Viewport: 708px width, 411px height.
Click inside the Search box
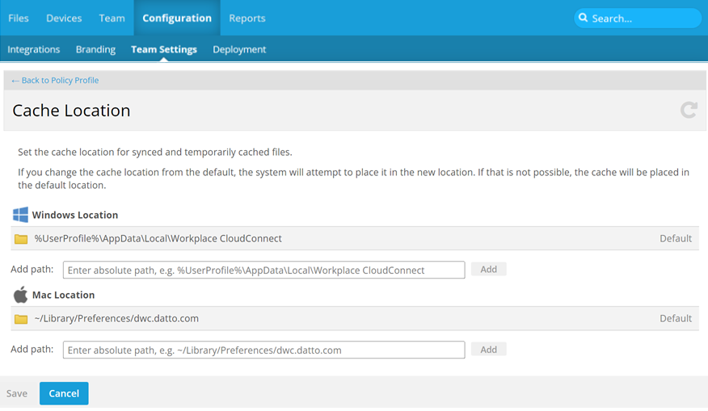pyautogui.click(x=643, y=18)
